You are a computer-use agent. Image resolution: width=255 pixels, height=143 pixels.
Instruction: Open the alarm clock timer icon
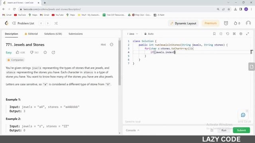pyautogui.click(x=226, y=23)
